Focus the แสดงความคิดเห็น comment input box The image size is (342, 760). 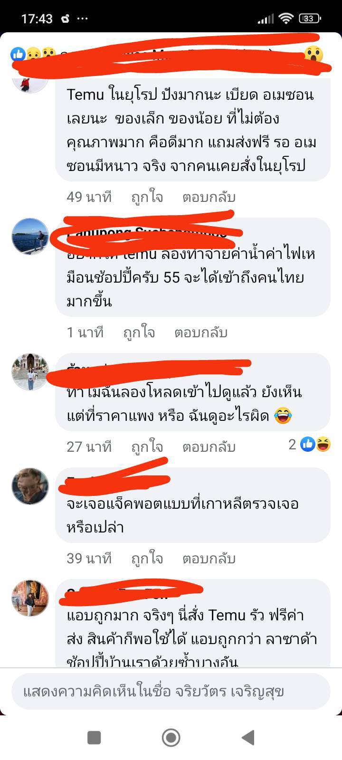[171, 691]
